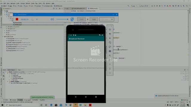Open the View menu
The image size is (191, 107).
pos(8,3)
